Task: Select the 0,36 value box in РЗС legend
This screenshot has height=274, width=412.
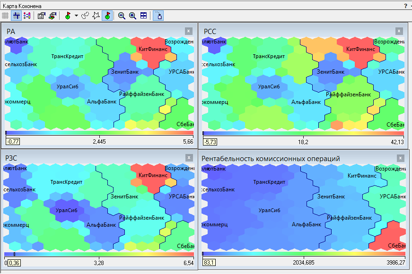Action: pyautogui.click(x=14, y=263)
